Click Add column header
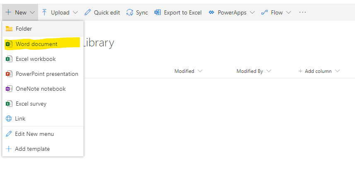Screen dimensions: 355x174 click(x=319, y=71)
